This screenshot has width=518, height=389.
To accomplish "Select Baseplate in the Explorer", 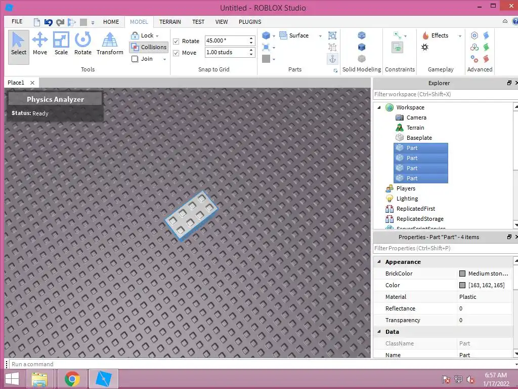I will tap(419, 138).
